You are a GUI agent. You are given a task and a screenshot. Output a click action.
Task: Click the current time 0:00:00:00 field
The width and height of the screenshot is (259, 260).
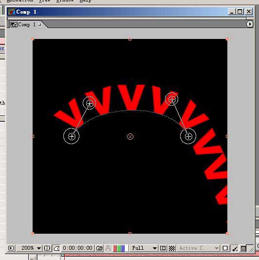click(x=77, y=248)
